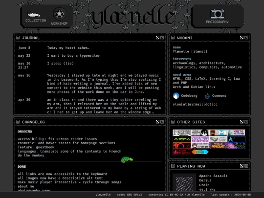This screenshot has height=198, width=264.
Task: Click the list icon left of JOURNAL title
Action: tap(18, 38)
